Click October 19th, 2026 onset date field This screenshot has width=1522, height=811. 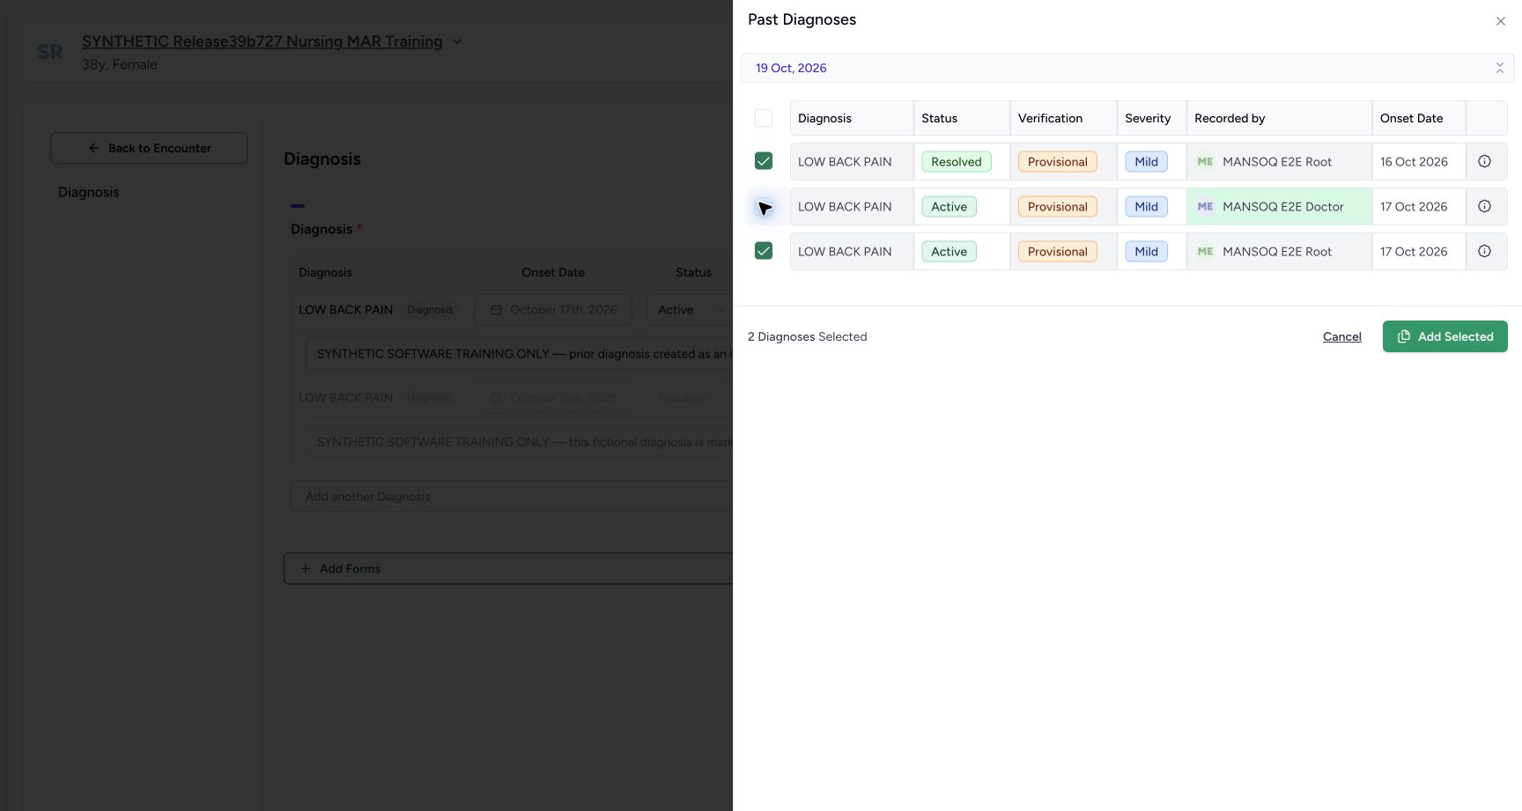point(553,398)
